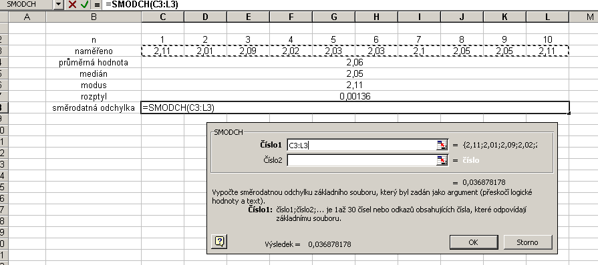Screen dimensions: 598x265
Task: Select column B header
Action: [94, 17]
